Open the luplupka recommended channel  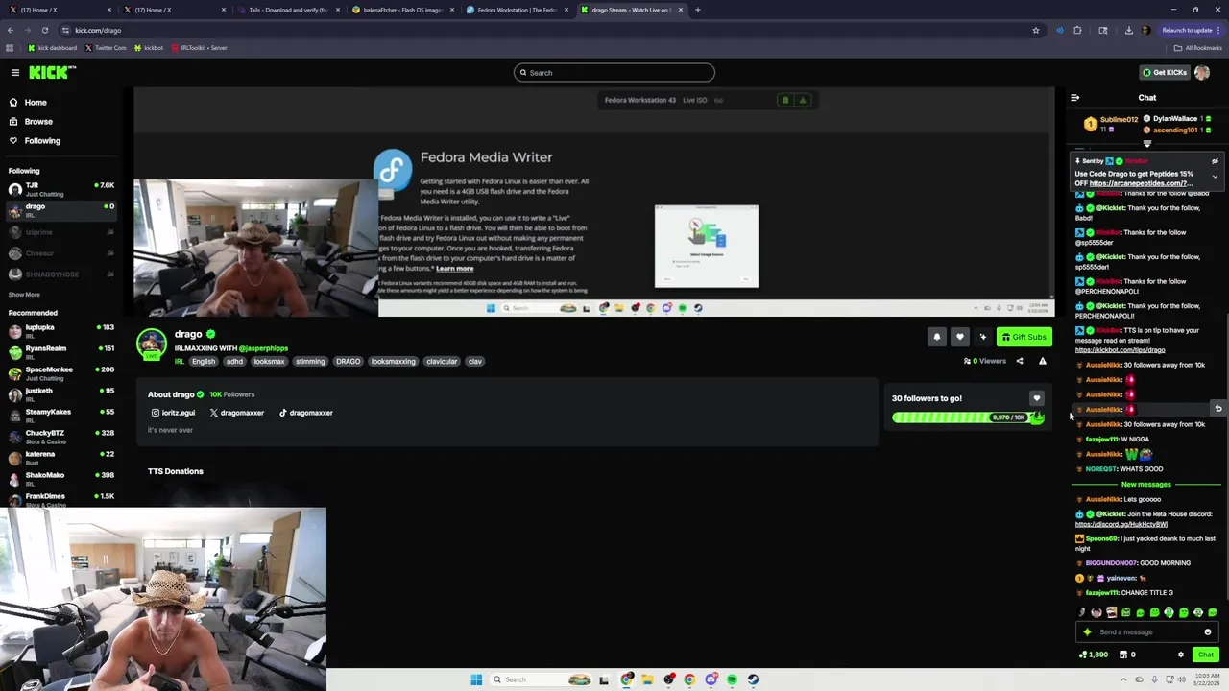tap(60, 330)
